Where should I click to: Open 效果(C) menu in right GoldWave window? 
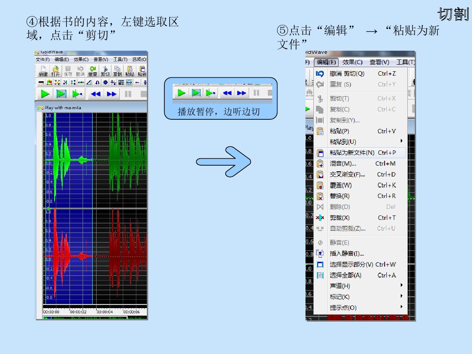352,62
